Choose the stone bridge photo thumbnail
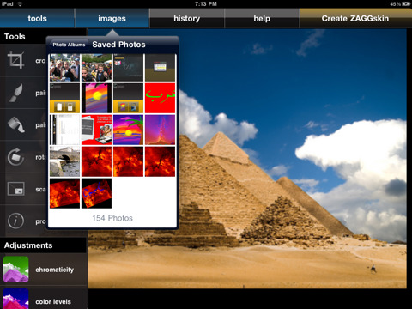This screenshot has height=309, width=412. coord(64,161)
